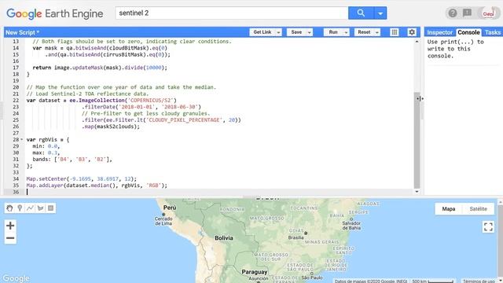Viewport: 503px width, 283px height.
Task: Click the Reset button
Action: click(364, 32)
